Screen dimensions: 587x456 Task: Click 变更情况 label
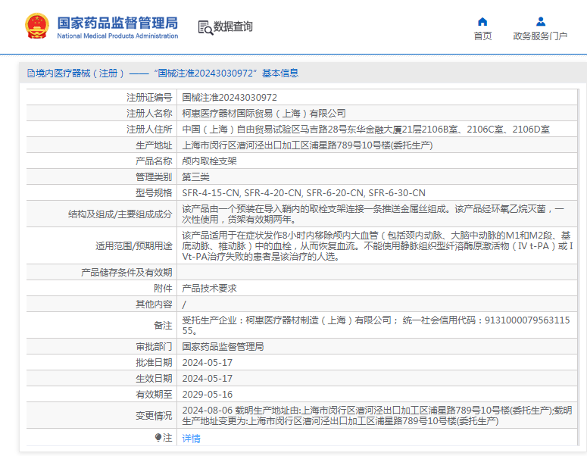coord(154,416)
